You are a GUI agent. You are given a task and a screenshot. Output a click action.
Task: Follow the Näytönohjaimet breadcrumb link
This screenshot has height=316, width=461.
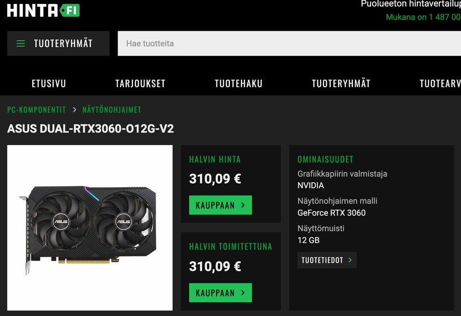tap(112, 109)
